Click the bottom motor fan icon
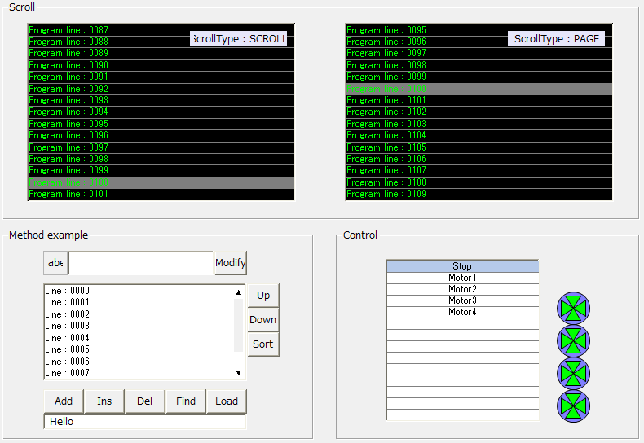This screenshot has height=443, width=644. click(x=573, y=406)
